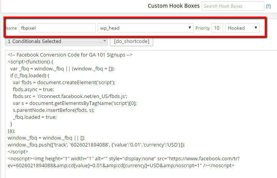Click the Custom Hook Boxes heading
The width and height of the screenshot is (277, 178).
click(x=174, y=6)
